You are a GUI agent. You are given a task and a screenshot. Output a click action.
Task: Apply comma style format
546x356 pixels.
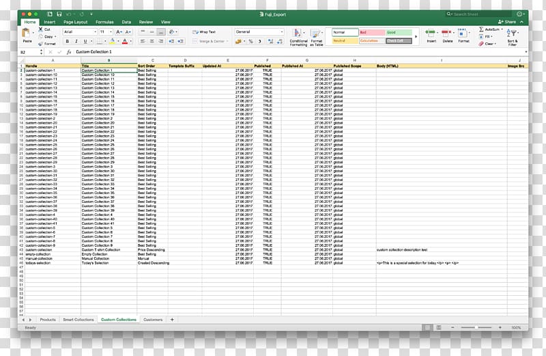point(260,41)
